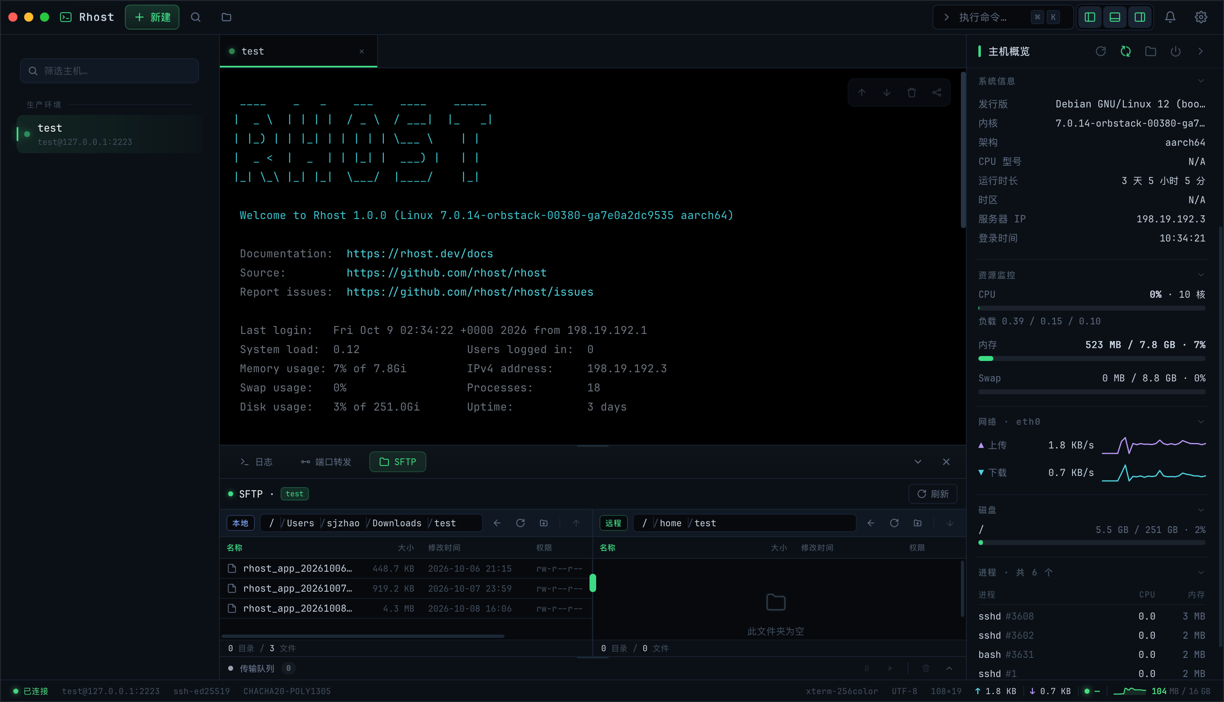The image size is (1224, 702).
Task: Close the test terminal tab
Action: click(361, 51)
